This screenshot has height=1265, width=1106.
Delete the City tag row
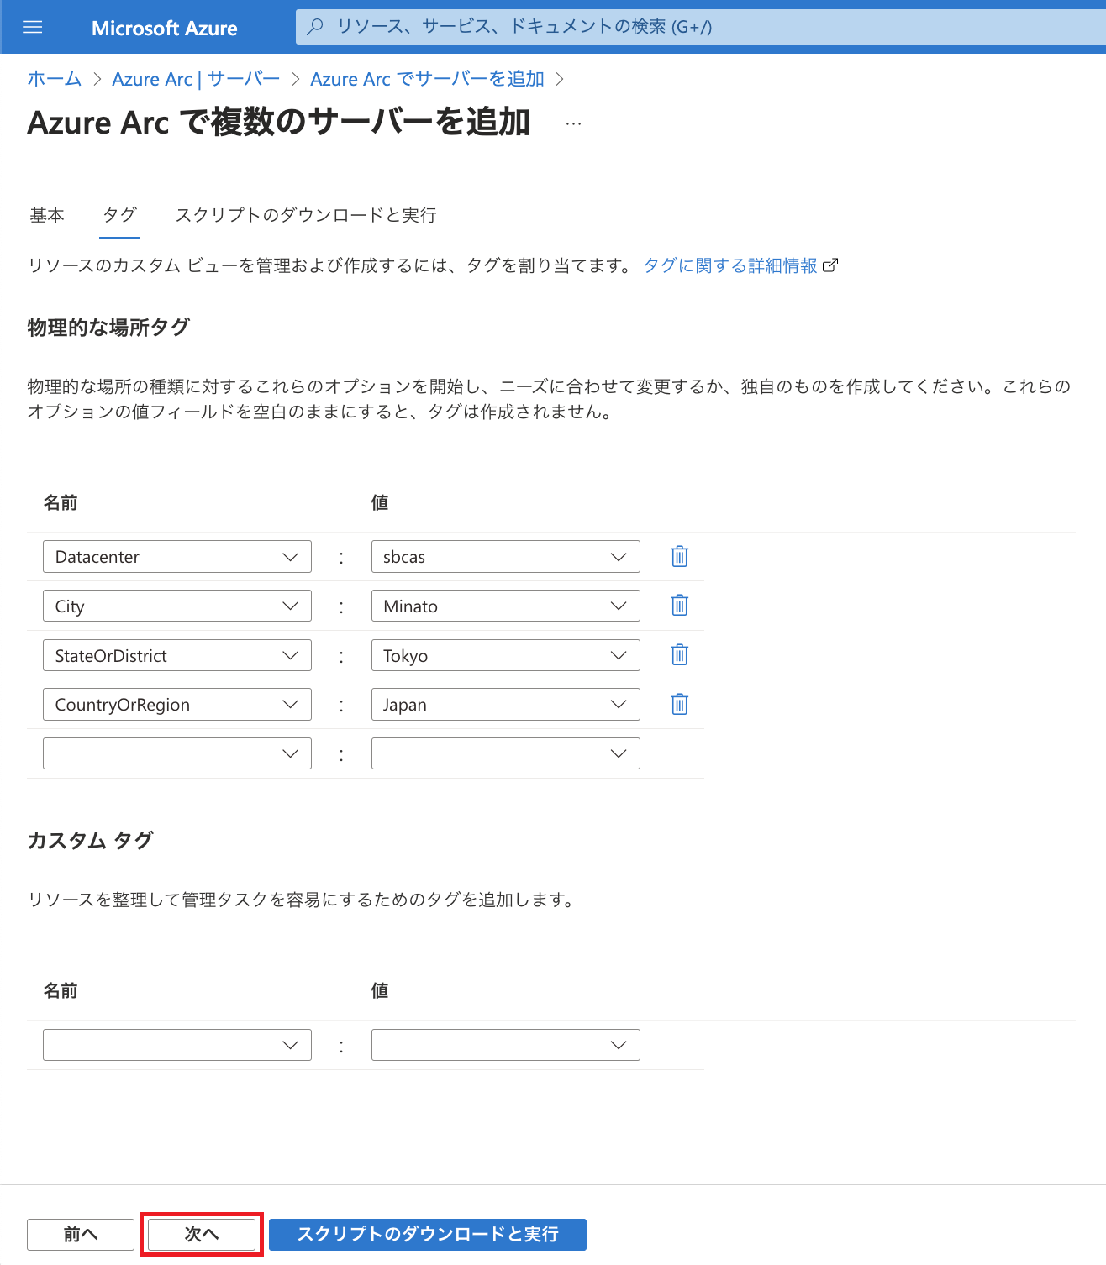(x=680, y=606)
